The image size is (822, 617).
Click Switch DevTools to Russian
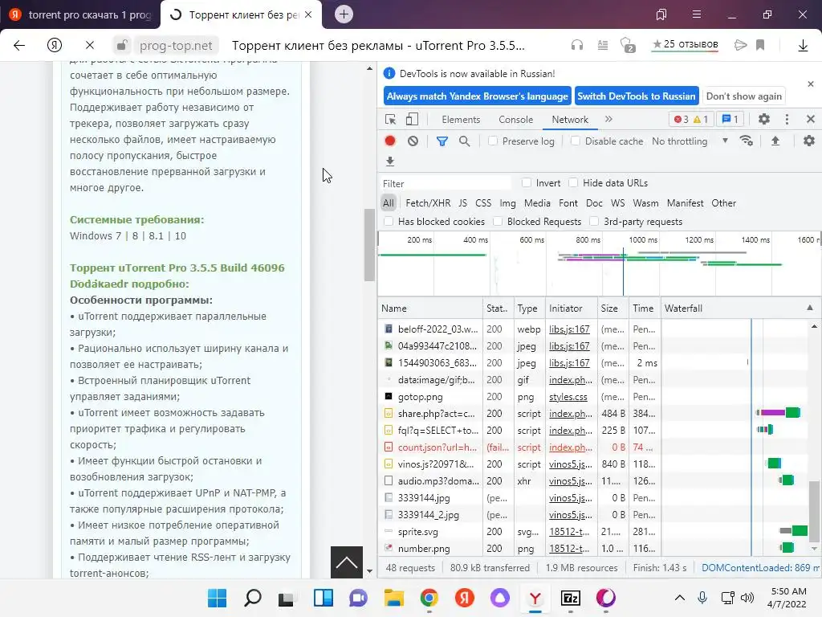click(x=637, y=96)
